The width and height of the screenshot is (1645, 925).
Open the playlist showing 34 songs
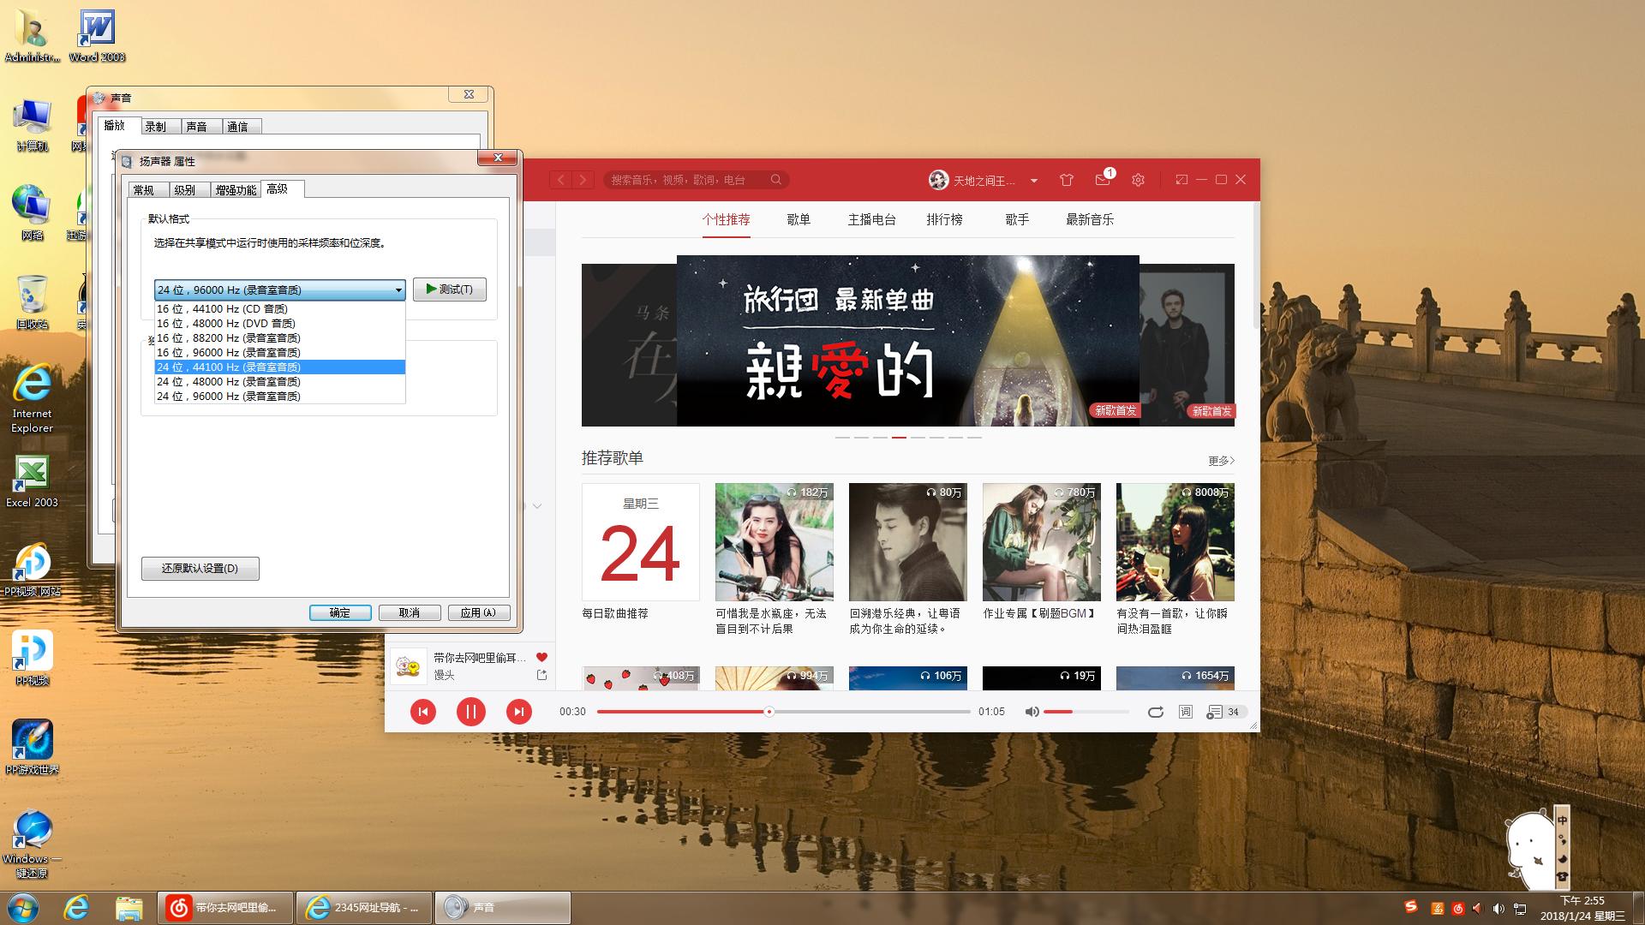click(1220, 712)
